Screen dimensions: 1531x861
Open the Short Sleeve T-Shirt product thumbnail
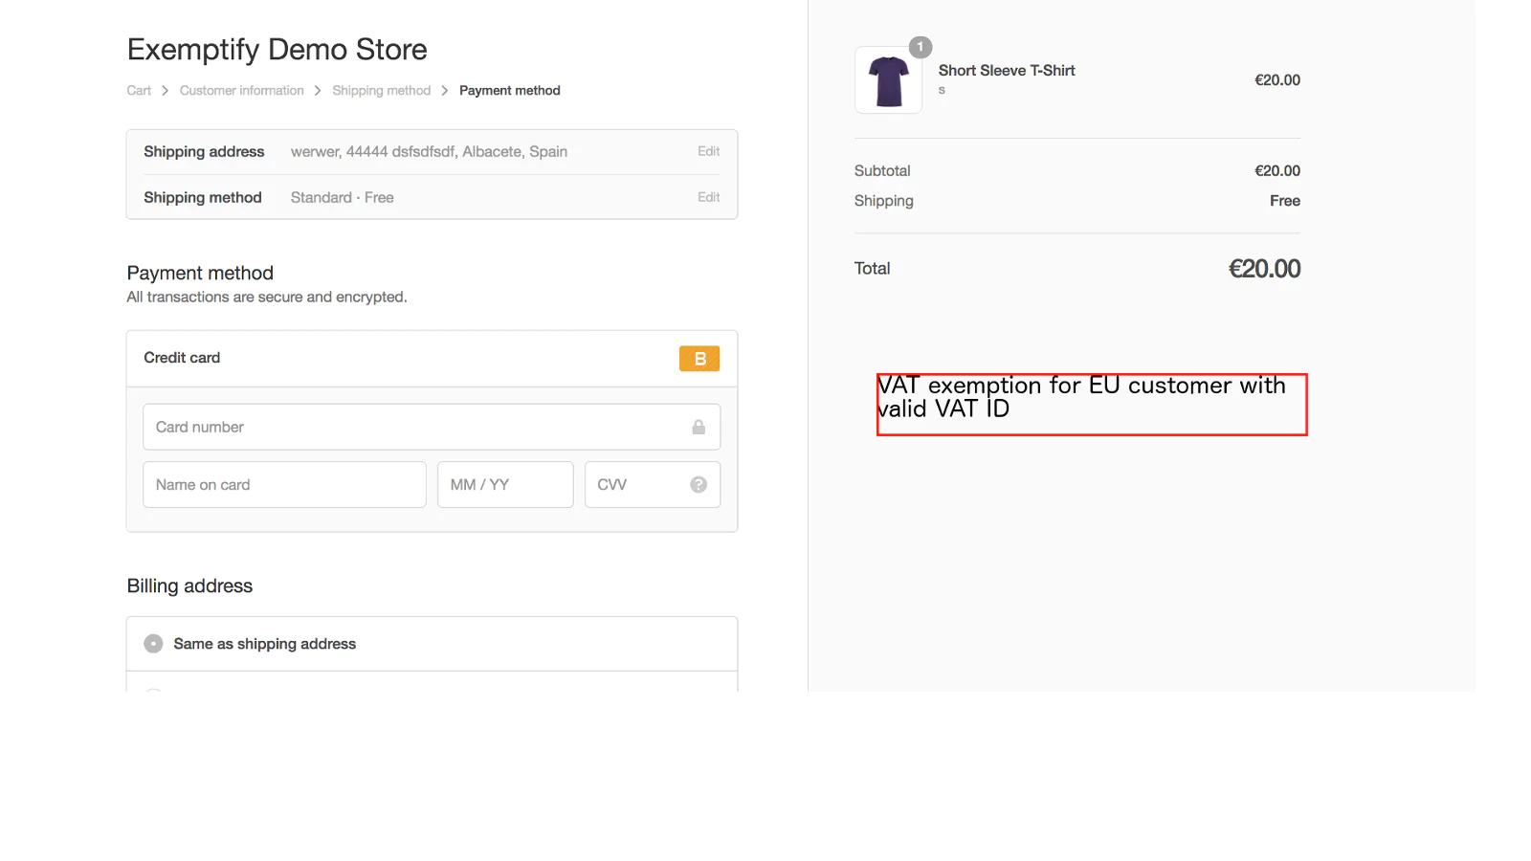pyautogui.click(x=888, y=80)
